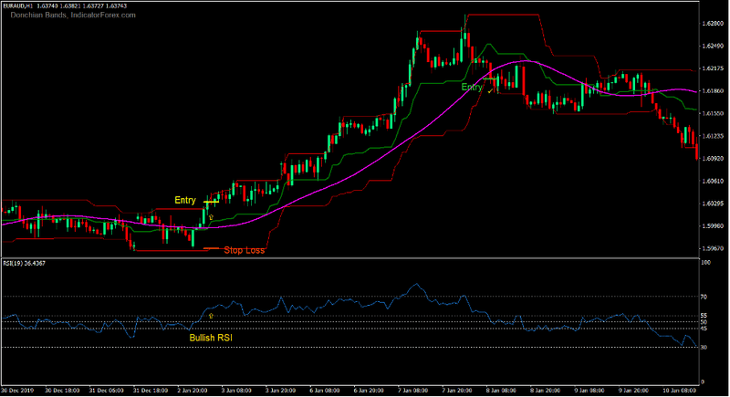Click the yellow arrow marker on the RSI line
Image resolution: width=730 pixels, height=397 pixels.
tap(211, 316)
